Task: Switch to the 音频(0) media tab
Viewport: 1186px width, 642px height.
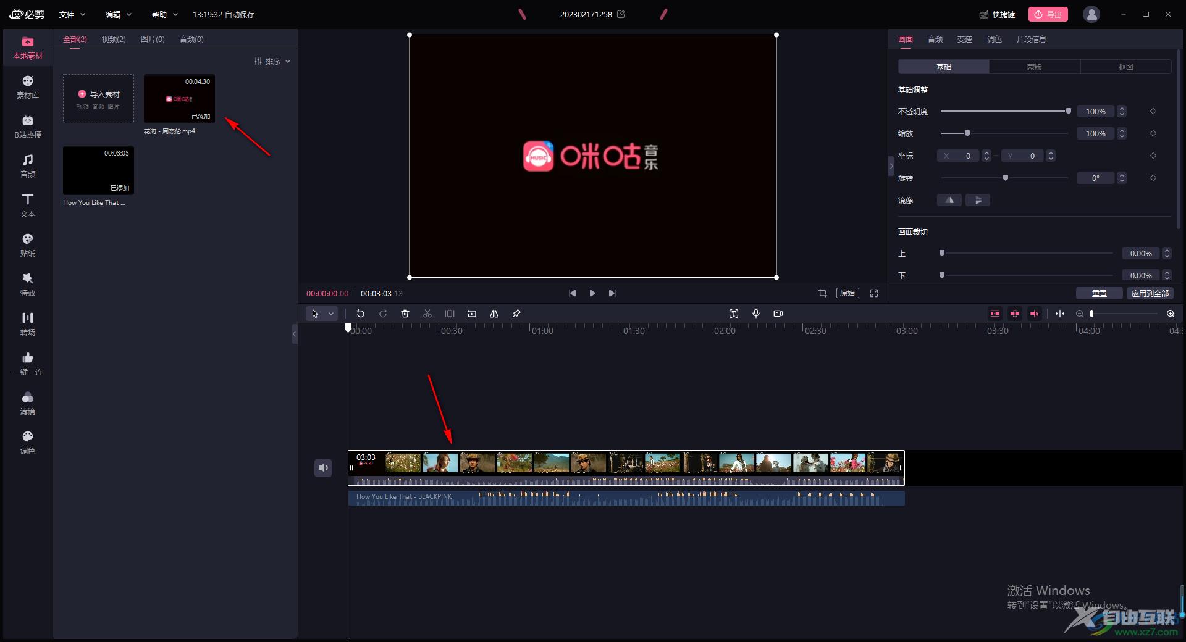Action: (191, 39)
